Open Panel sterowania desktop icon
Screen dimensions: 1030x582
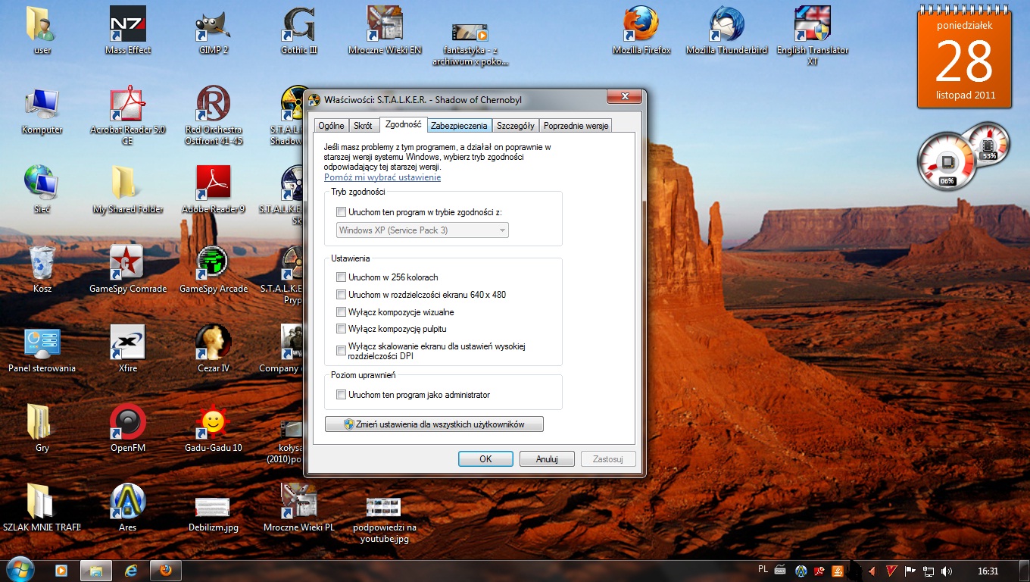(x=42, y=349)
